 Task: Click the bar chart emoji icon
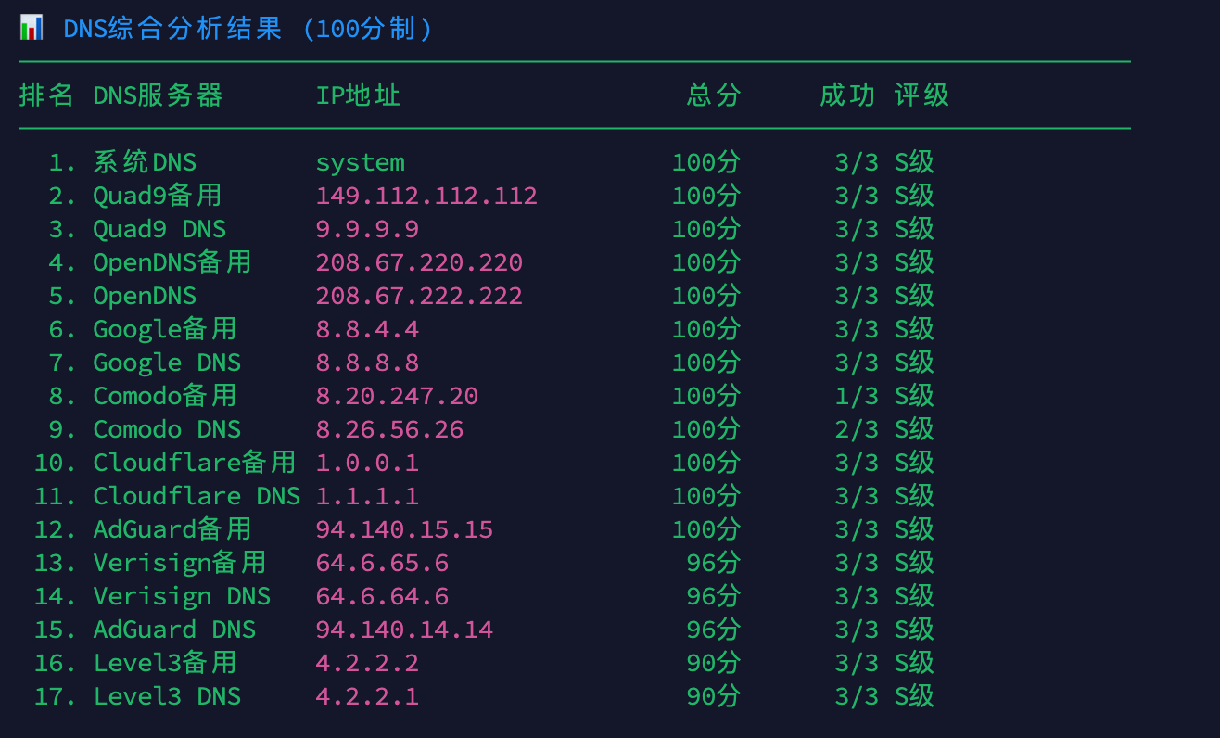32,28
